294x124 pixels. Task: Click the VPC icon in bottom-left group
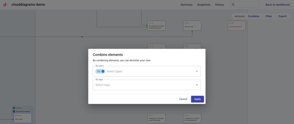(x=14, y=108)
